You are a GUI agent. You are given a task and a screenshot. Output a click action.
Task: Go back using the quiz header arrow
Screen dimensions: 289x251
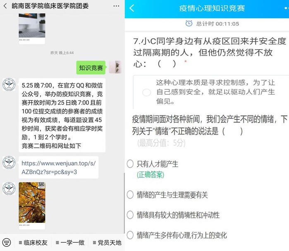pos(132,8)
